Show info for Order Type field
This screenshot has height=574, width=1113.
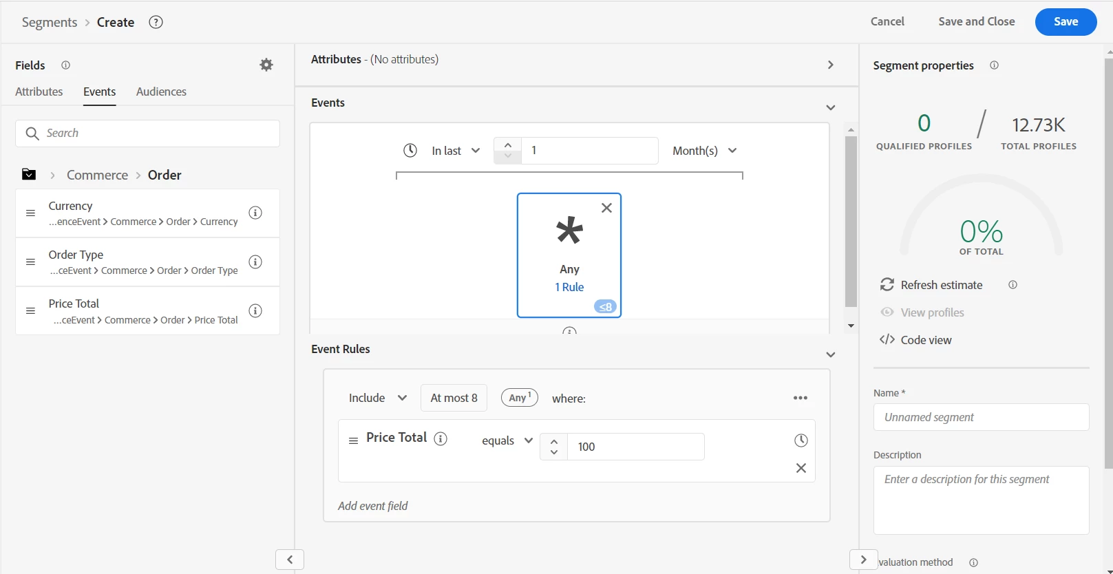pos(255,262)
